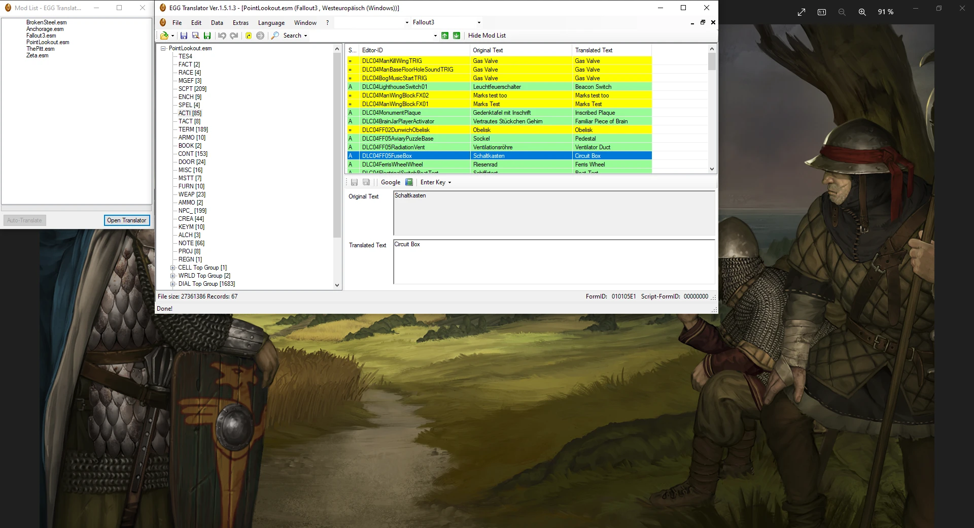Undo using the left curved arrow icon
974x528 pixels.
pyautogui.click(x=222, y=36)
